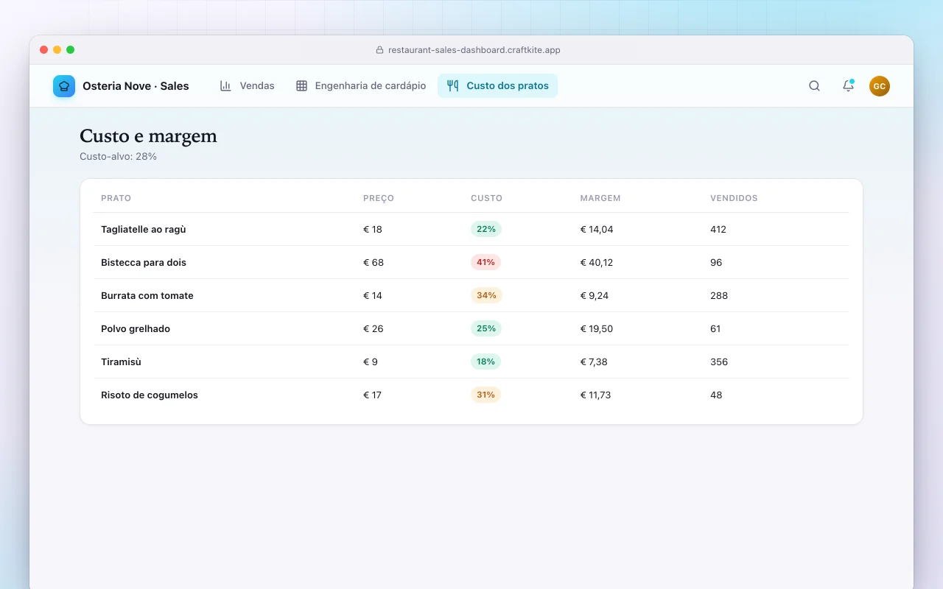The width and height of the screenshot is (943, 589).
Task: Select the Risoto de cogumelos dish name
Action: pyautogui.click(x=150, y=395)
